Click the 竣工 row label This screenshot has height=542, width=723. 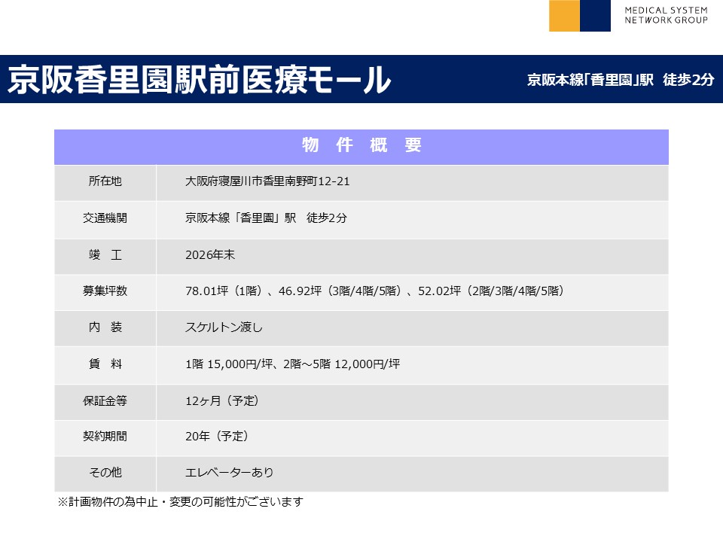pyautogui.click(x=105, y=255)
